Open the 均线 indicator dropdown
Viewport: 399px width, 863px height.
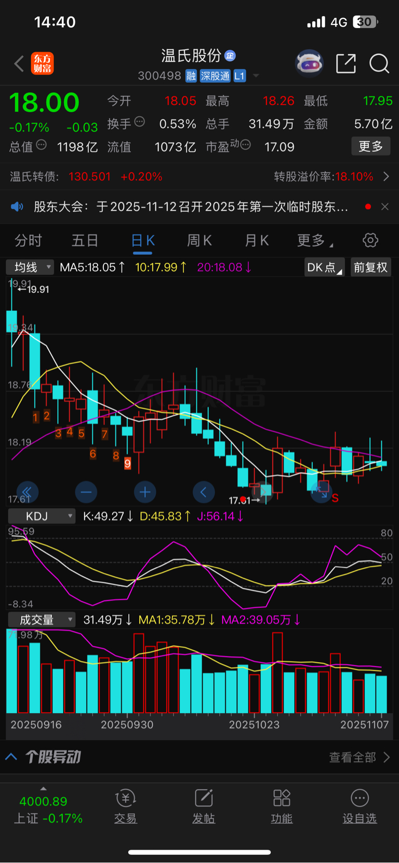[30, 267]
